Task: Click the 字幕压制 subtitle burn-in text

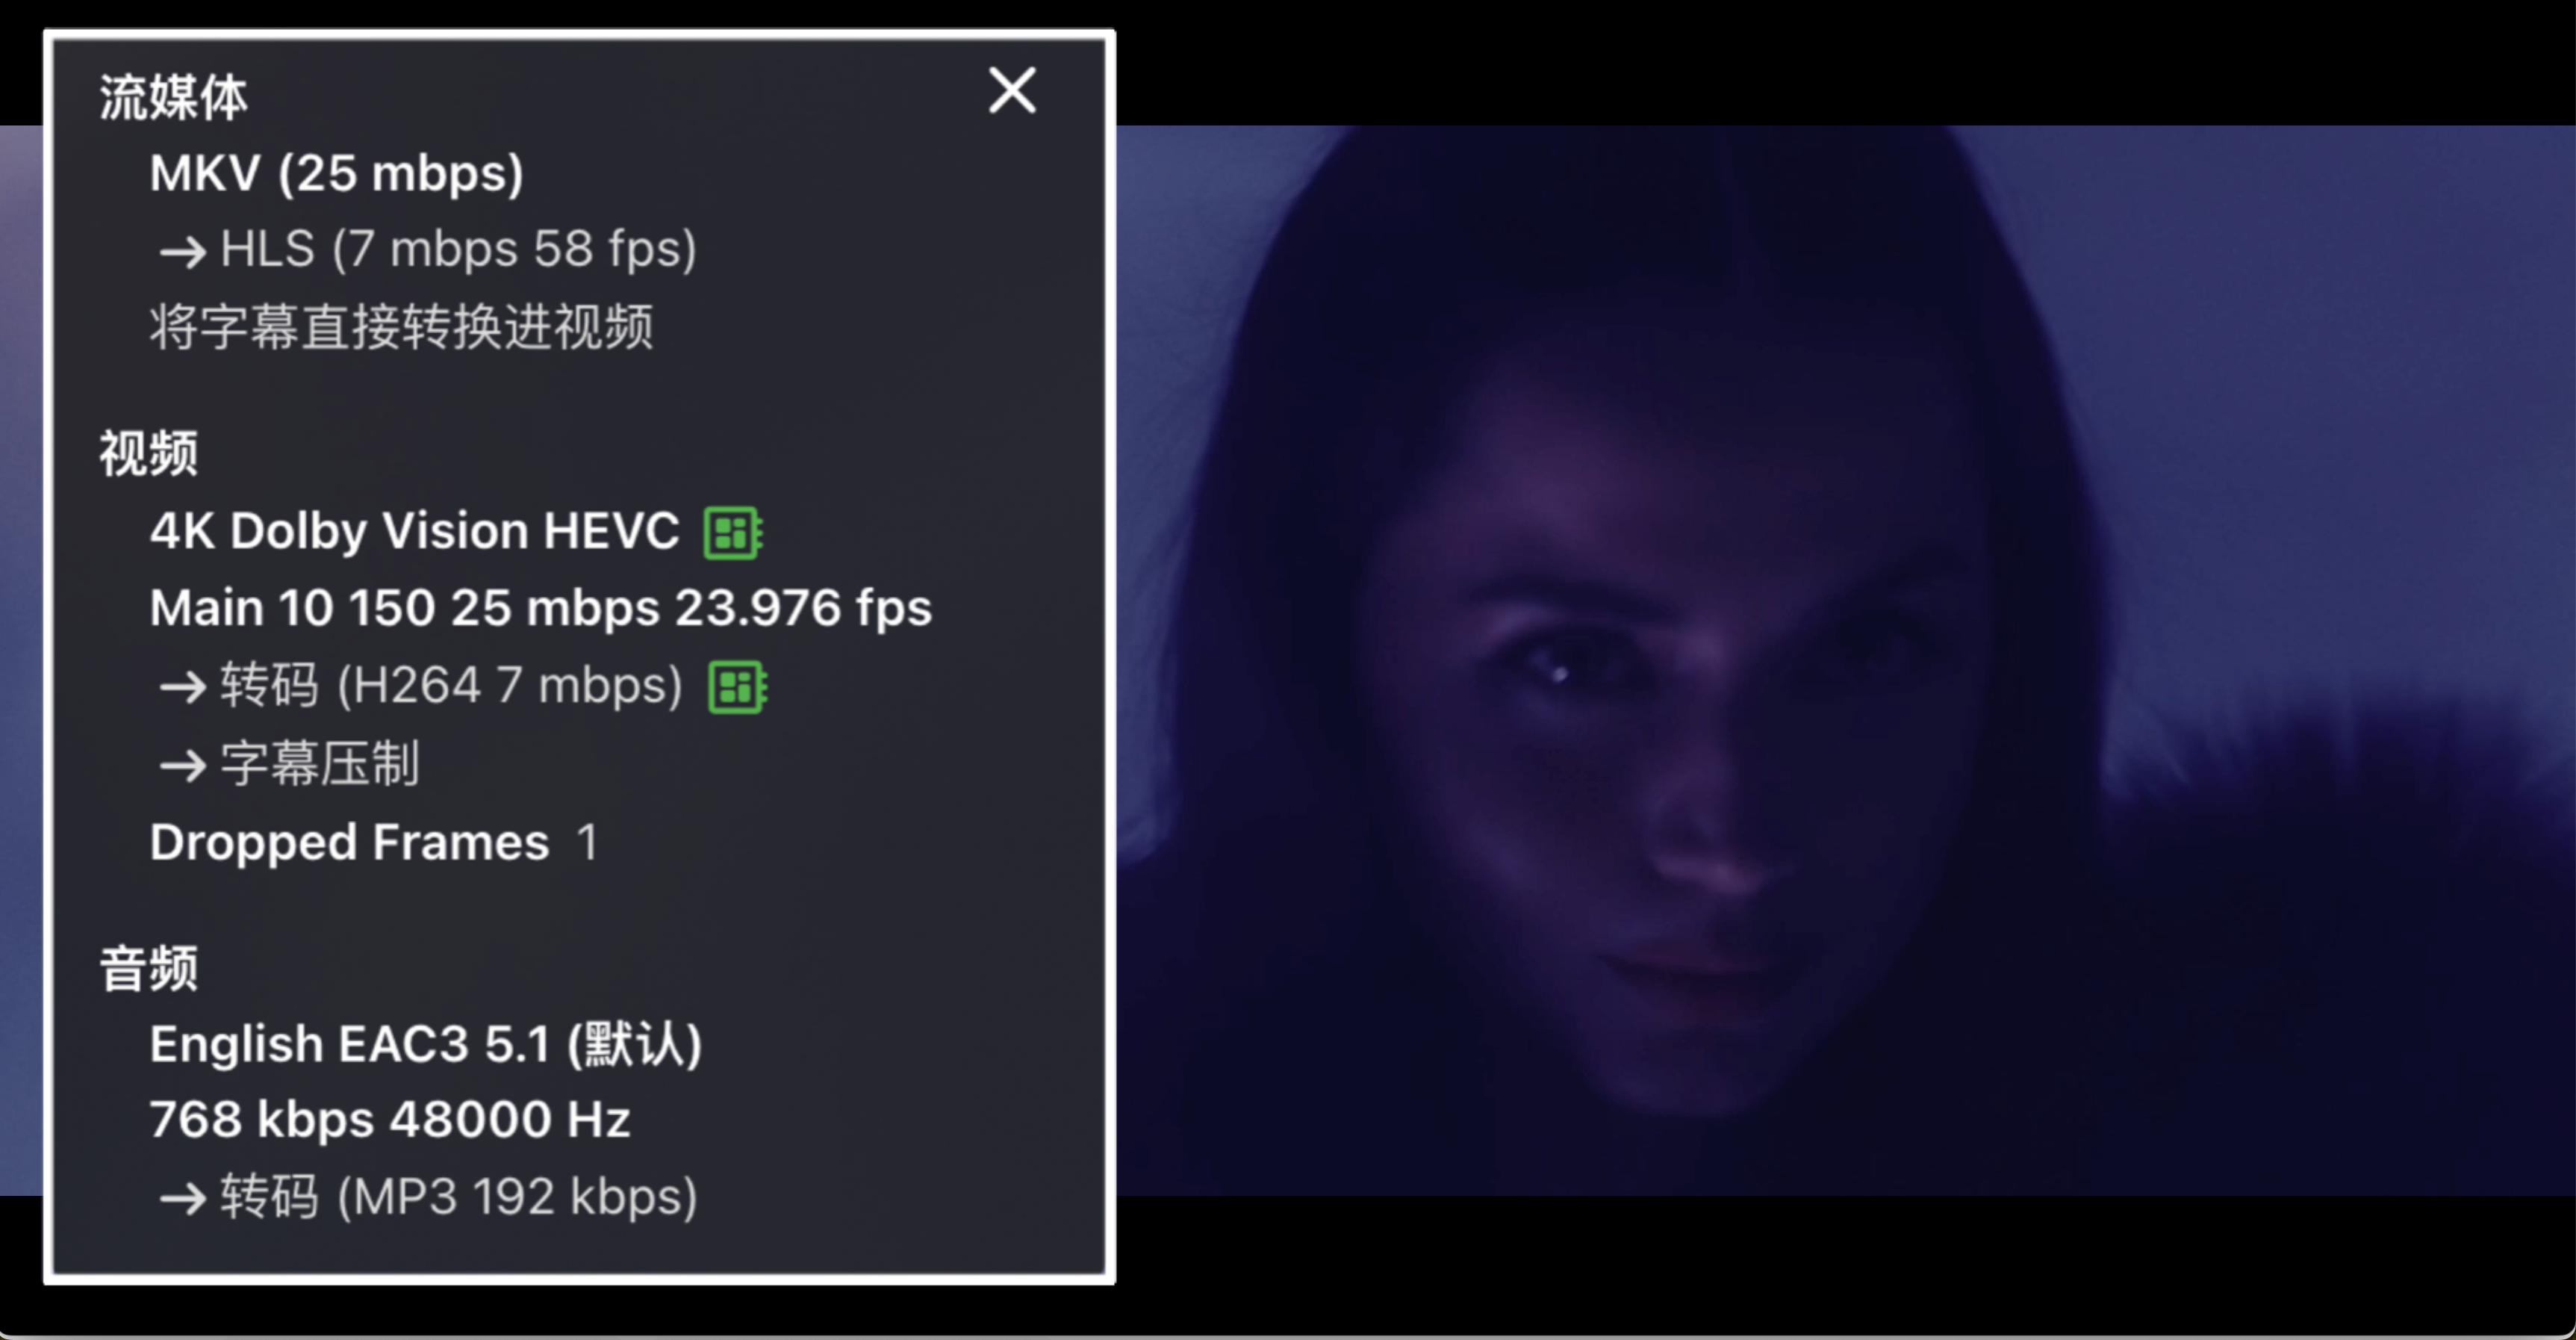Action: 319,765
